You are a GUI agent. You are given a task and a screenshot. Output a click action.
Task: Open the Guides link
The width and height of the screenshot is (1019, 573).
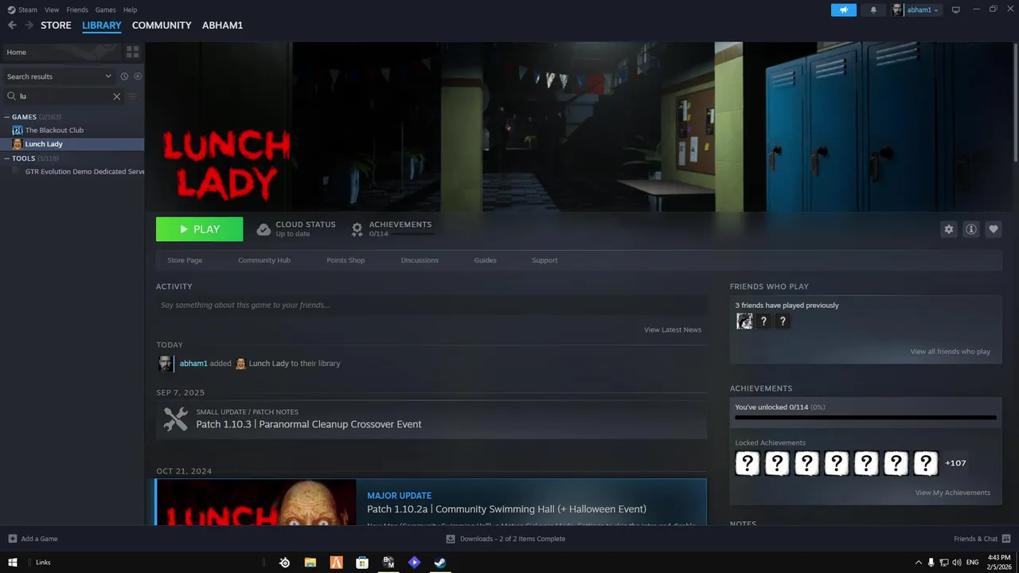(x=485, y=260)
